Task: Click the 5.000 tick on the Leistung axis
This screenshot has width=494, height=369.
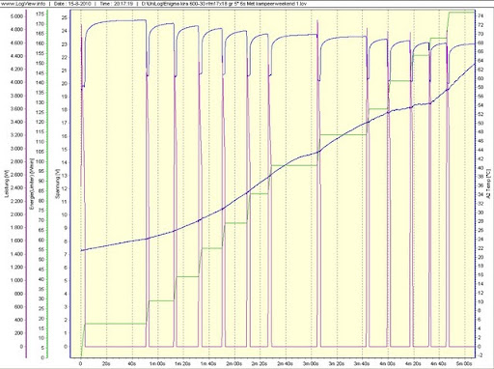Action: 16,16
